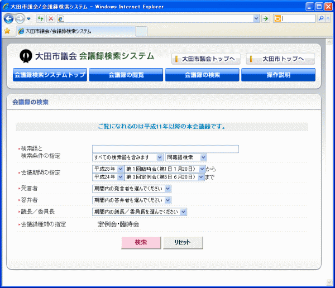Click the browser Forward arrow button

tap(20, 18)
